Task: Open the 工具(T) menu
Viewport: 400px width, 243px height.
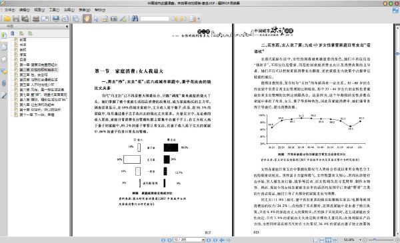Action: pos(54,10)
